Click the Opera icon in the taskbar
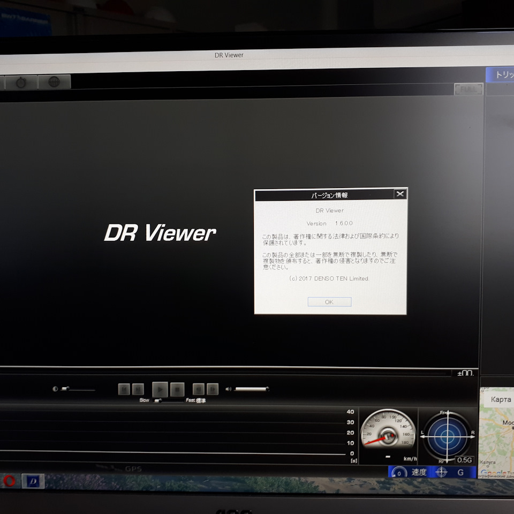Image resolution: width=514 pixels, height=514 pixels. click(x=10, y=481)
